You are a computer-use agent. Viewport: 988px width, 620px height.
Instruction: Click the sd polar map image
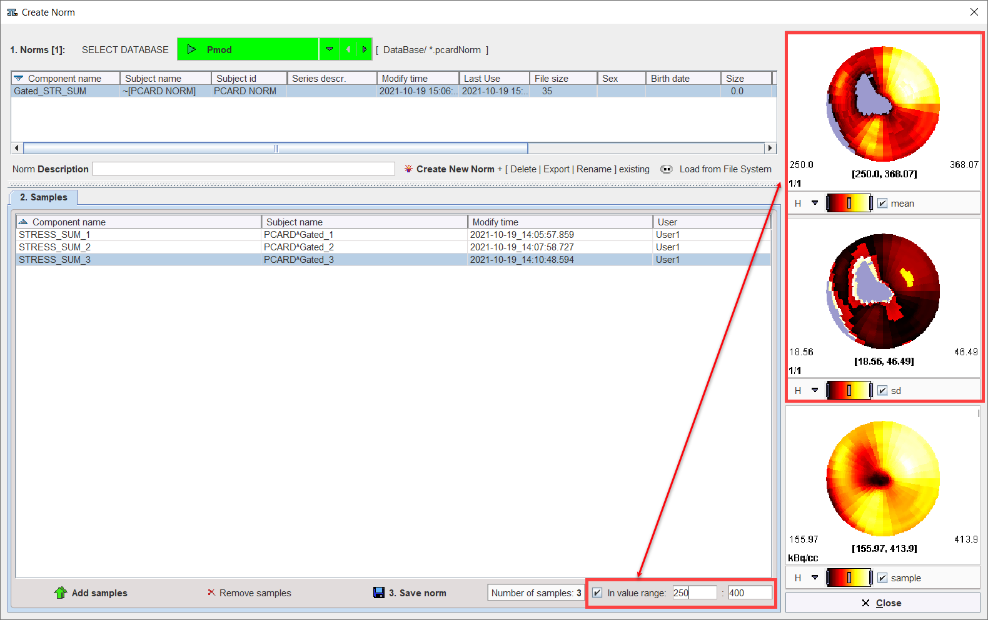tap(883, 291)
